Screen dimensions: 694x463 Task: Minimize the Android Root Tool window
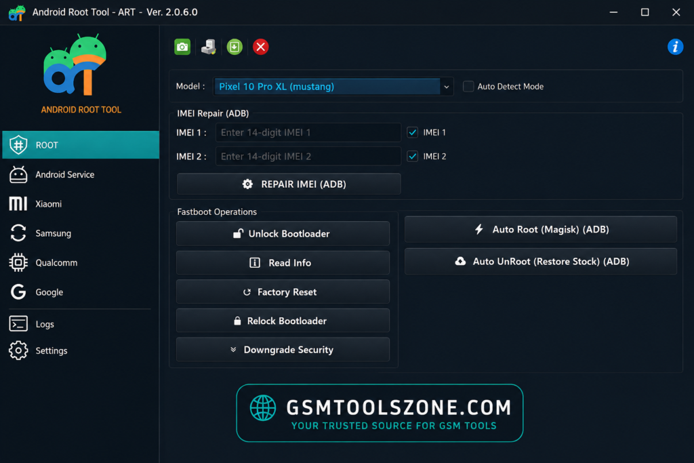pos(613,12)
